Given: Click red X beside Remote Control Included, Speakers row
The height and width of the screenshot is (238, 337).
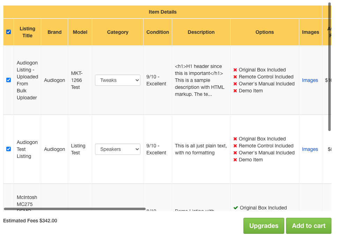Looking at the screenshot, I should point(235,146).
